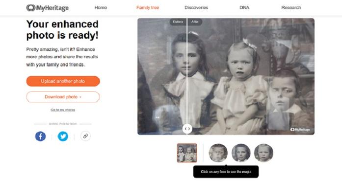Viewport: 342px width, 181px height.
Task: Open the Family tree menu
Action: pos(148,8)
